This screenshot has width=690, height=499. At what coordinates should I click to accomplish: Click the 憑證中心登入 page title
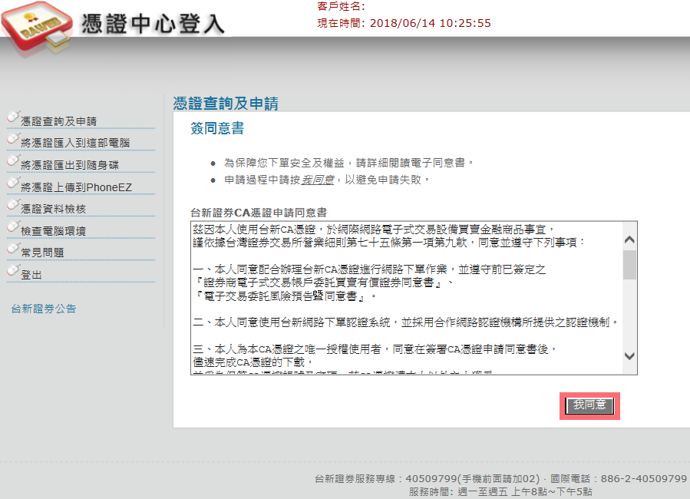click(x=154, y=24)
